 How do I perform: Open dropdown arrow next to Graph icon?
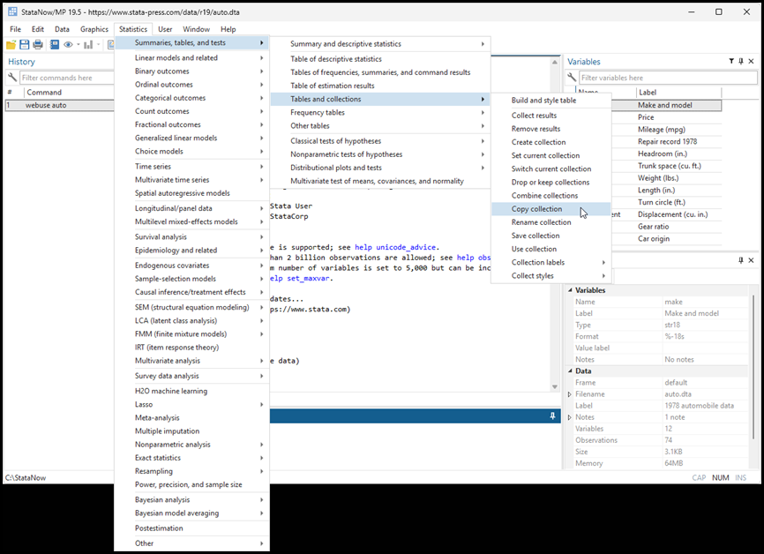98,45
